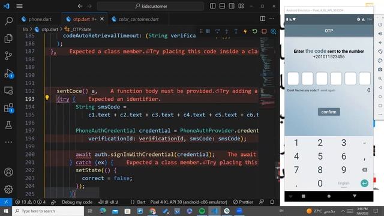The height and width of the screenshot is (216, 384).
Task: Select lib in breadcrumb
Action: click(25, 29)
